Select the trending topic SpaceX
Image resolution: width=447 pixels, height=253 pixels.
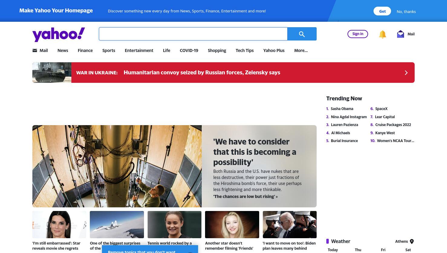(381, 109)
